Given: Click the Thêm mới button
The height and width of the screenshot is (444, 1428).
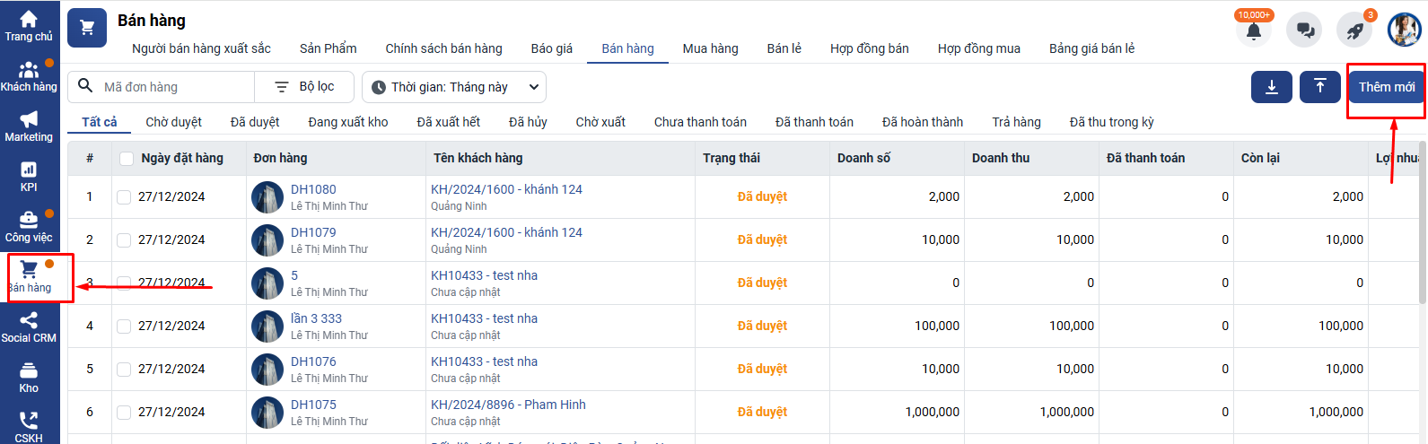Looking at the screenshot, I should click(x=1386, y=87).
